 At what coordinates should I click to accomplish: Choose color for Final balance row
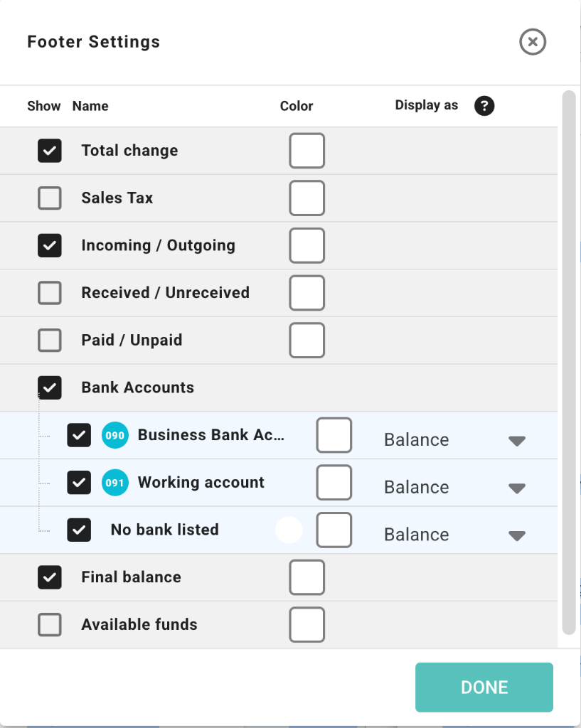pyautogui.click(x=307, y=577)
